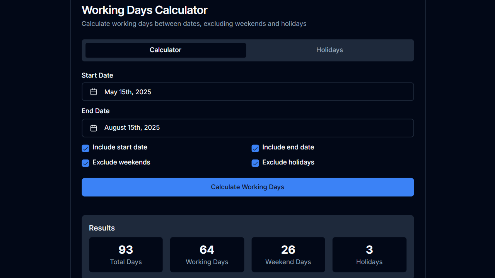The width and height of the screenshot is (495, 278).
Task: Open the End Date picker field
Action: point(247,127)
